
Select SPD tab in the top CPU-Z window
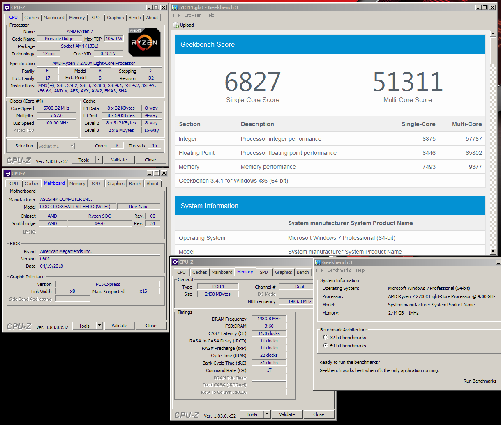coord(96,18)
